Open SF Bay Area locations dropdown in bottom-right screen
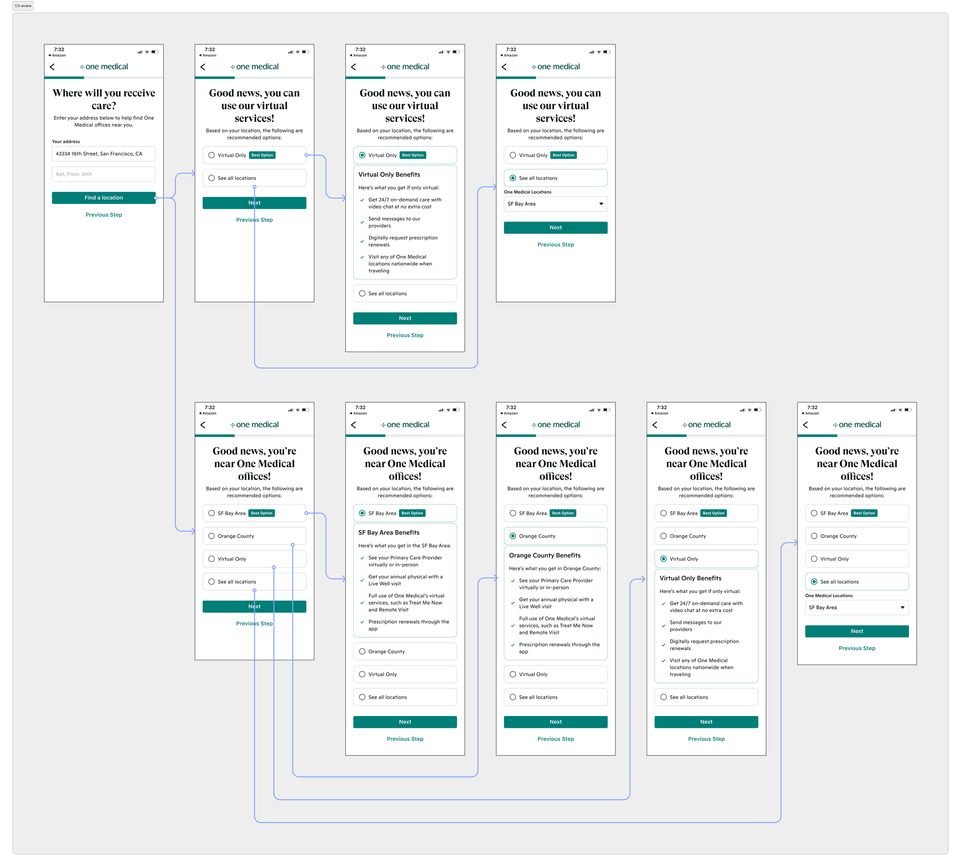The width and height of the screenshot is (961, 867). point(857,607)
